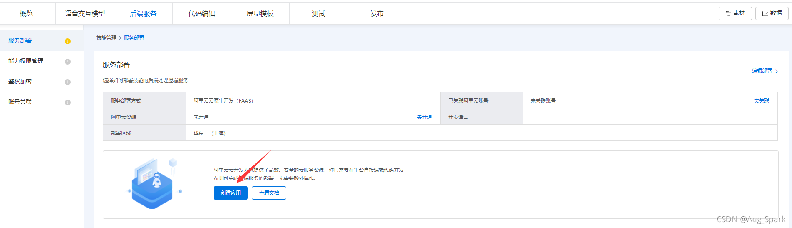This screenshot has height=228, width=792.
Task: Click 去开通 link
Action: coord(425,117)
